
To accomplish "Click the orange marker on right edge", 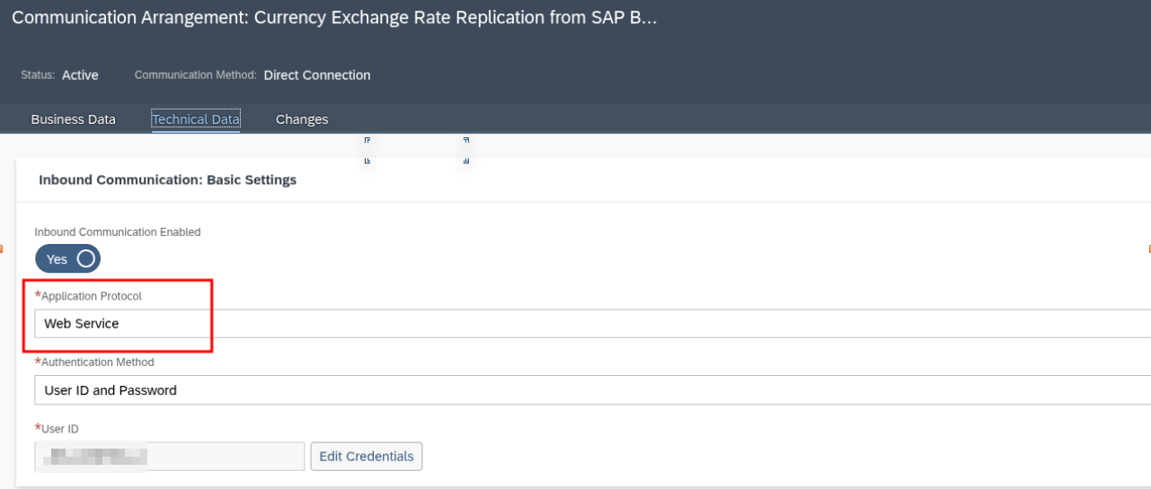I will (x=1148, y=249).
